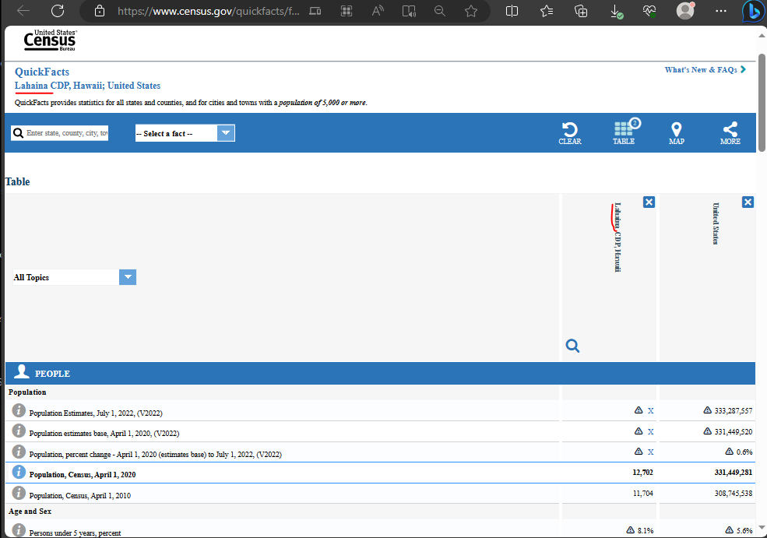Open the Favorites list icon
This screenshot has width=767, height=538.
[x=547, y=11]
